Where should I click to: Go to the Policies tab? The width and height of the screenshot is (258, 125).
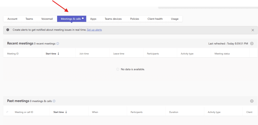click(x=135, y=19)
